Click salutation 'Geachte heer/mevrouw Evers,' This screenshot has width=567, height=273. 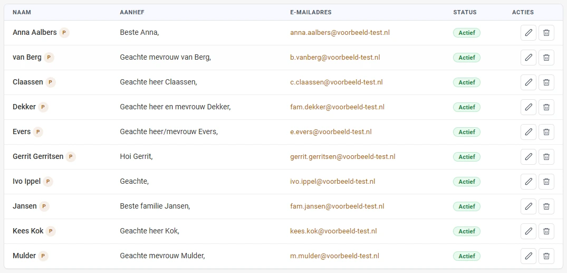169,132
